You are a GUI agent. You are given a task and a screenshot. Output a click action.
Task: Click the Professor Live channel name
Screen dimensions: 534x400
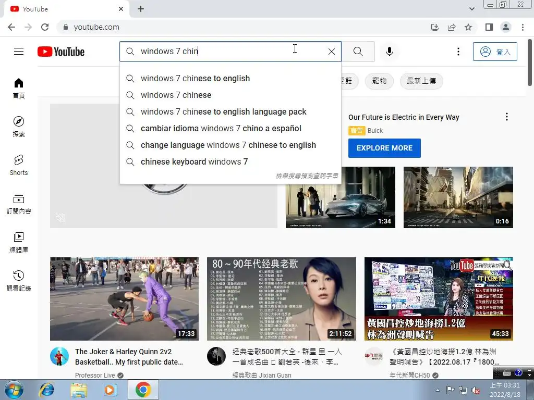[x=95, y=375]
